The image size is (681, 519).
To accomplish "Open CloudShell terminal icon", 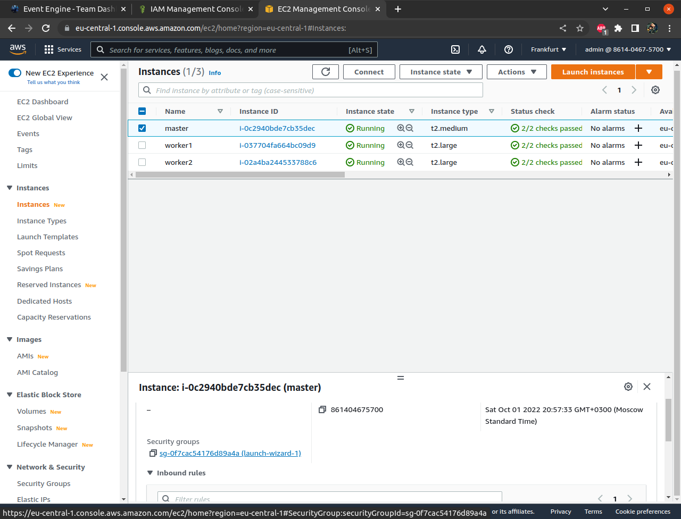I will click(455, 49).
